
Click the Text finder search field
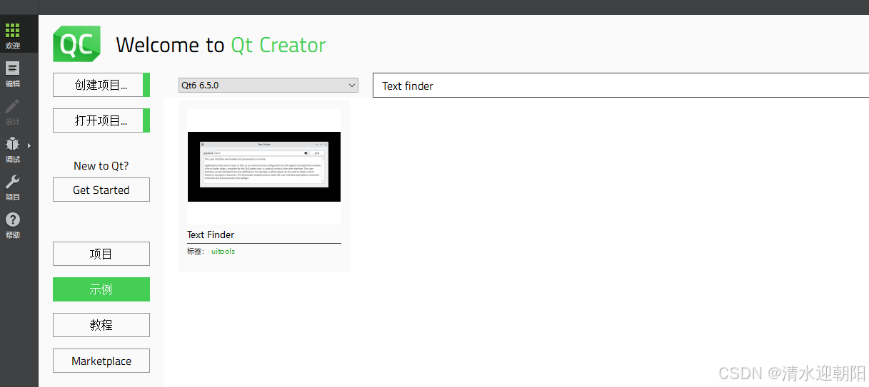pyautogui.click(x=621, y=86)
